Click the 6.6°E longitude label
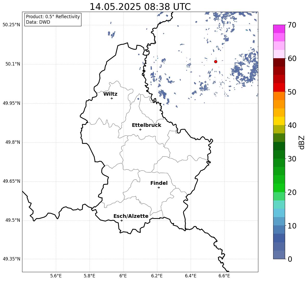Screen dimensions: 308x281 [x=224, y=276]
